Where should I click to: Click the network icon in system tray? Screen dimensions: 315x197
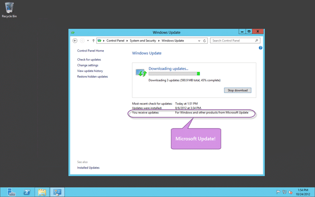284,192
